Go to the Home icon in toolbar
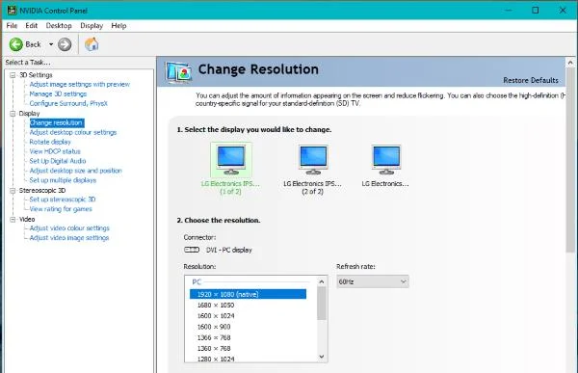This screenshot has width=578, height=373. point(92,44)
